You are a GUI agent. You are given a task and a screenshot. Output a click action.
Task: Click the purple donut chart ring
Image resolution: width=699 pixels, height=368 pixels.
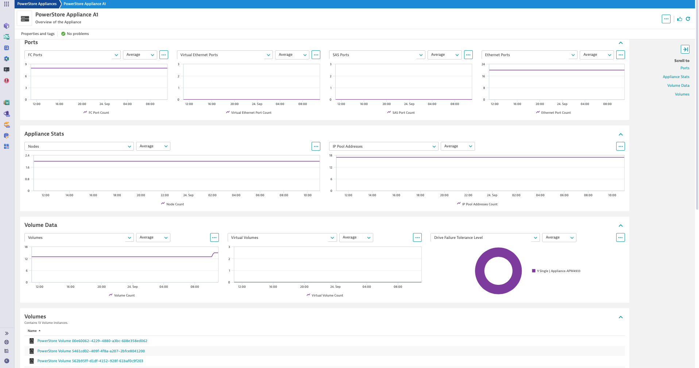coord(480,271)
